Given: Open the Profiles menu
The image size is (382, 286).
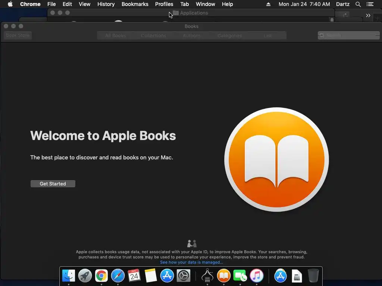Looking at the screenshot, I should (164, 4).
